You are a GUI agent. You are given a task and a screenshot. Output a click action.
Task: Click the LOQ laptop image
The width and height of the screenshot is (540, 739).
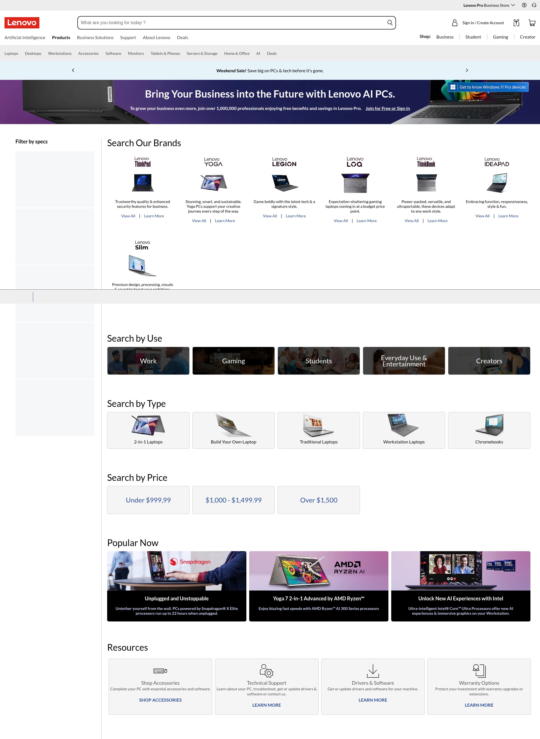(355, 183)
